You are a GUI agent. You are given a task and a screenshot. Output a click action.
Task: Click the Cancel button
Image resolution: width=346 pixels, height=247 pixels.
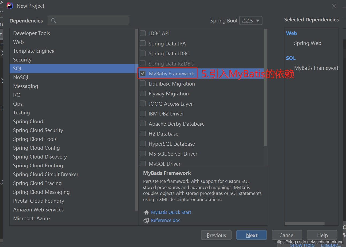tap(287, 235)
